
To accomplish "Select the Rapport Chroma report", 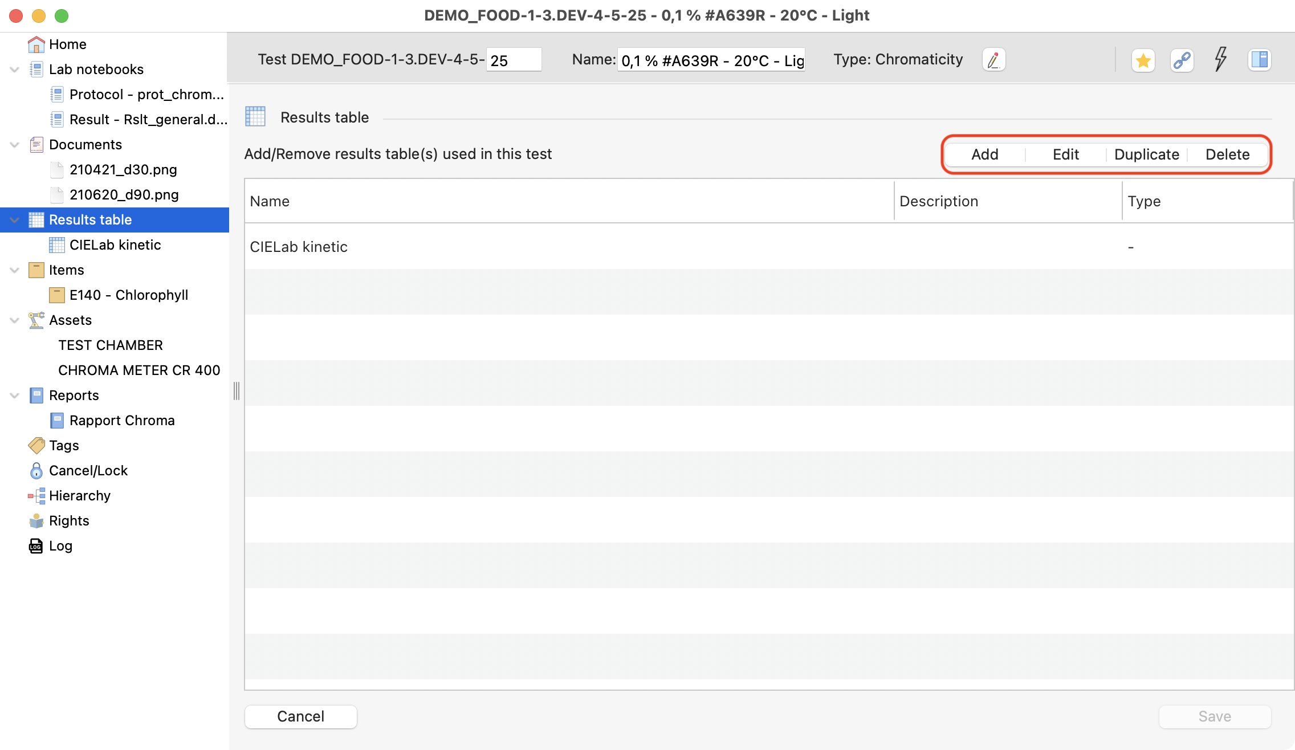I will [122, 421].
